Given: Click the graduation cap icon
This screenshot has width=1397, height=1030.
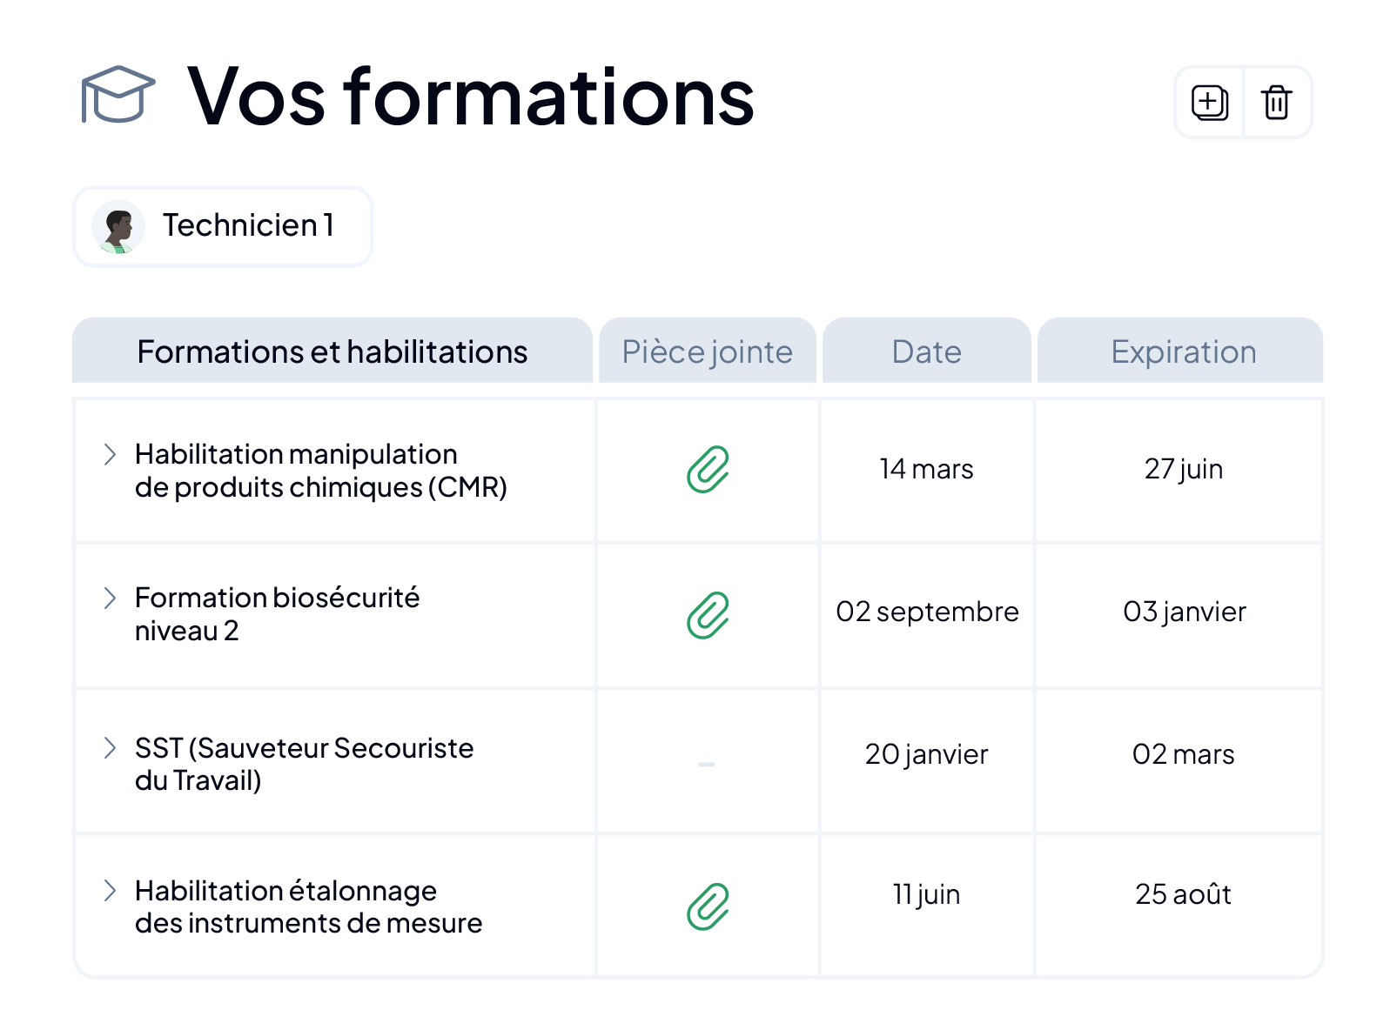Looking at the screenshot, I should [x=118, y=95].
